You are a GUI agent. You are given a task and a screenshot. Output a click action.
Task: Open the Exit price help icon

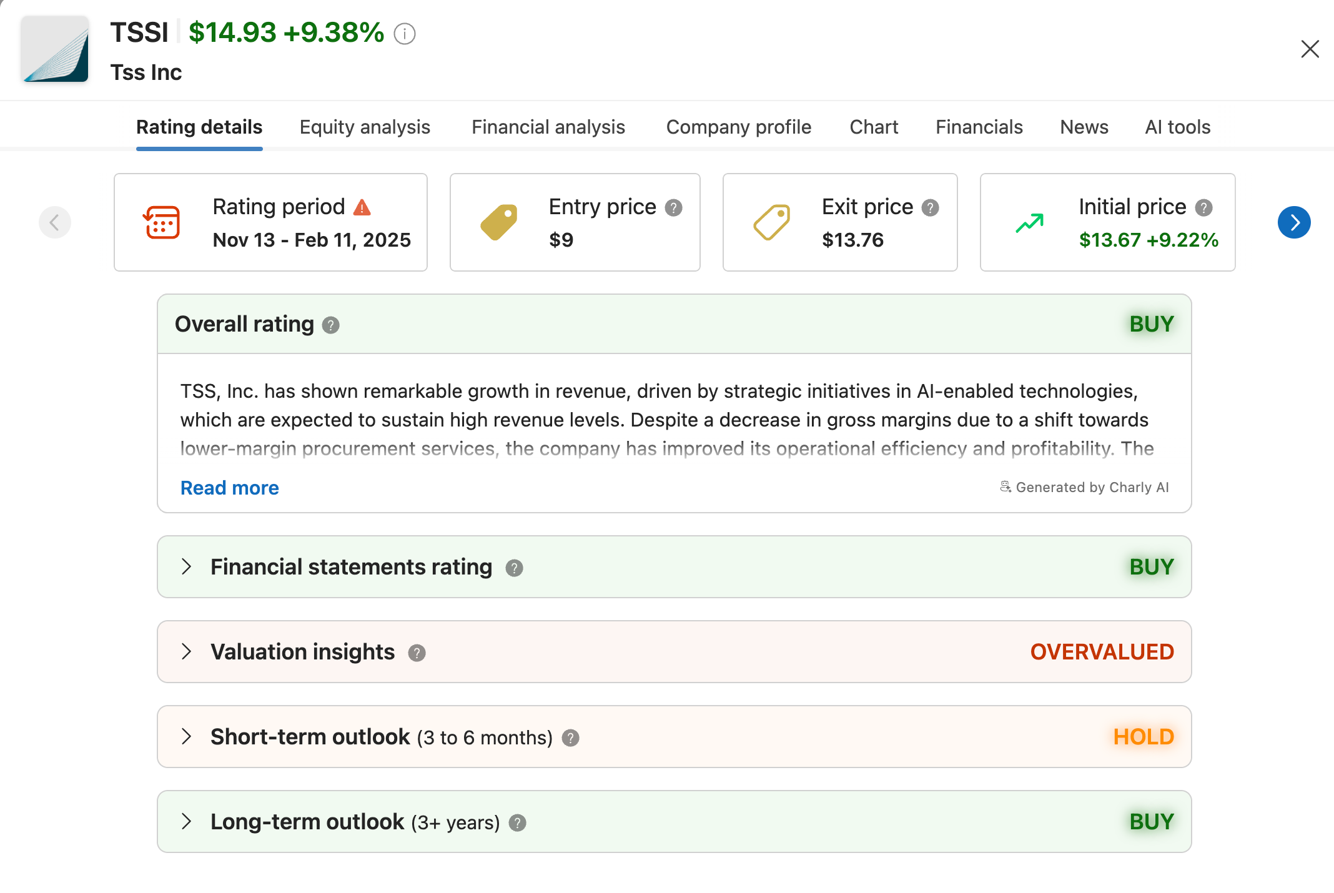pyautogui.click(x=931, y=207)
